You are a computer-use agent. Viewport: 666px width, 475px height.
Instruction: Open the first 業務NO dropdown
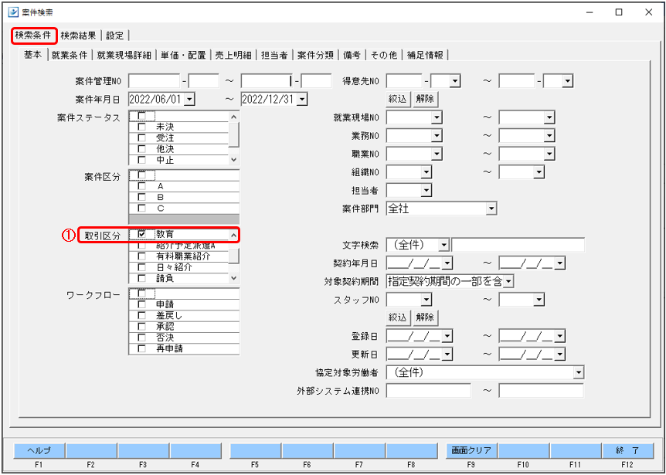pos(437,135)
